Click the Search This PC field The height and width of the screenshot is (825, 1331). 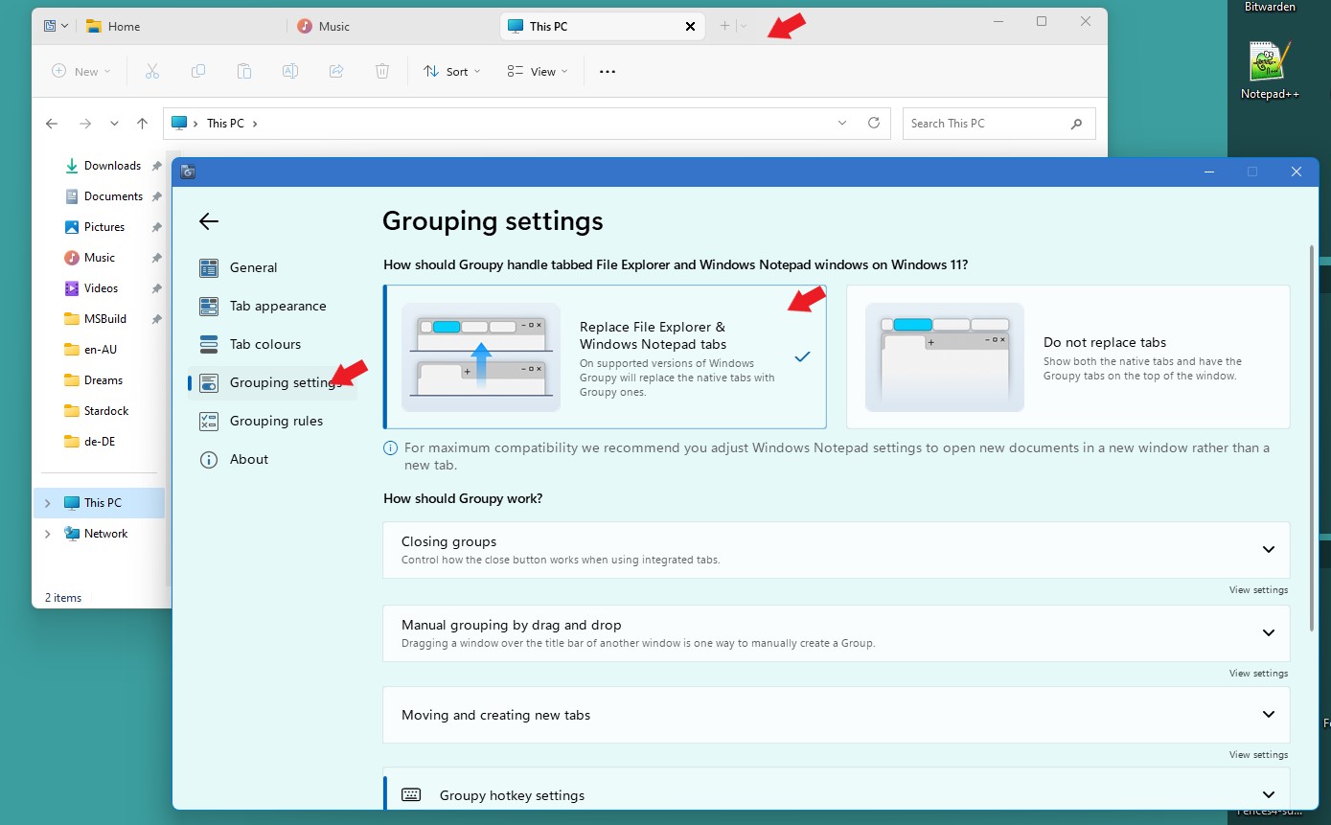pyautogui.click(x=987, y=124)
